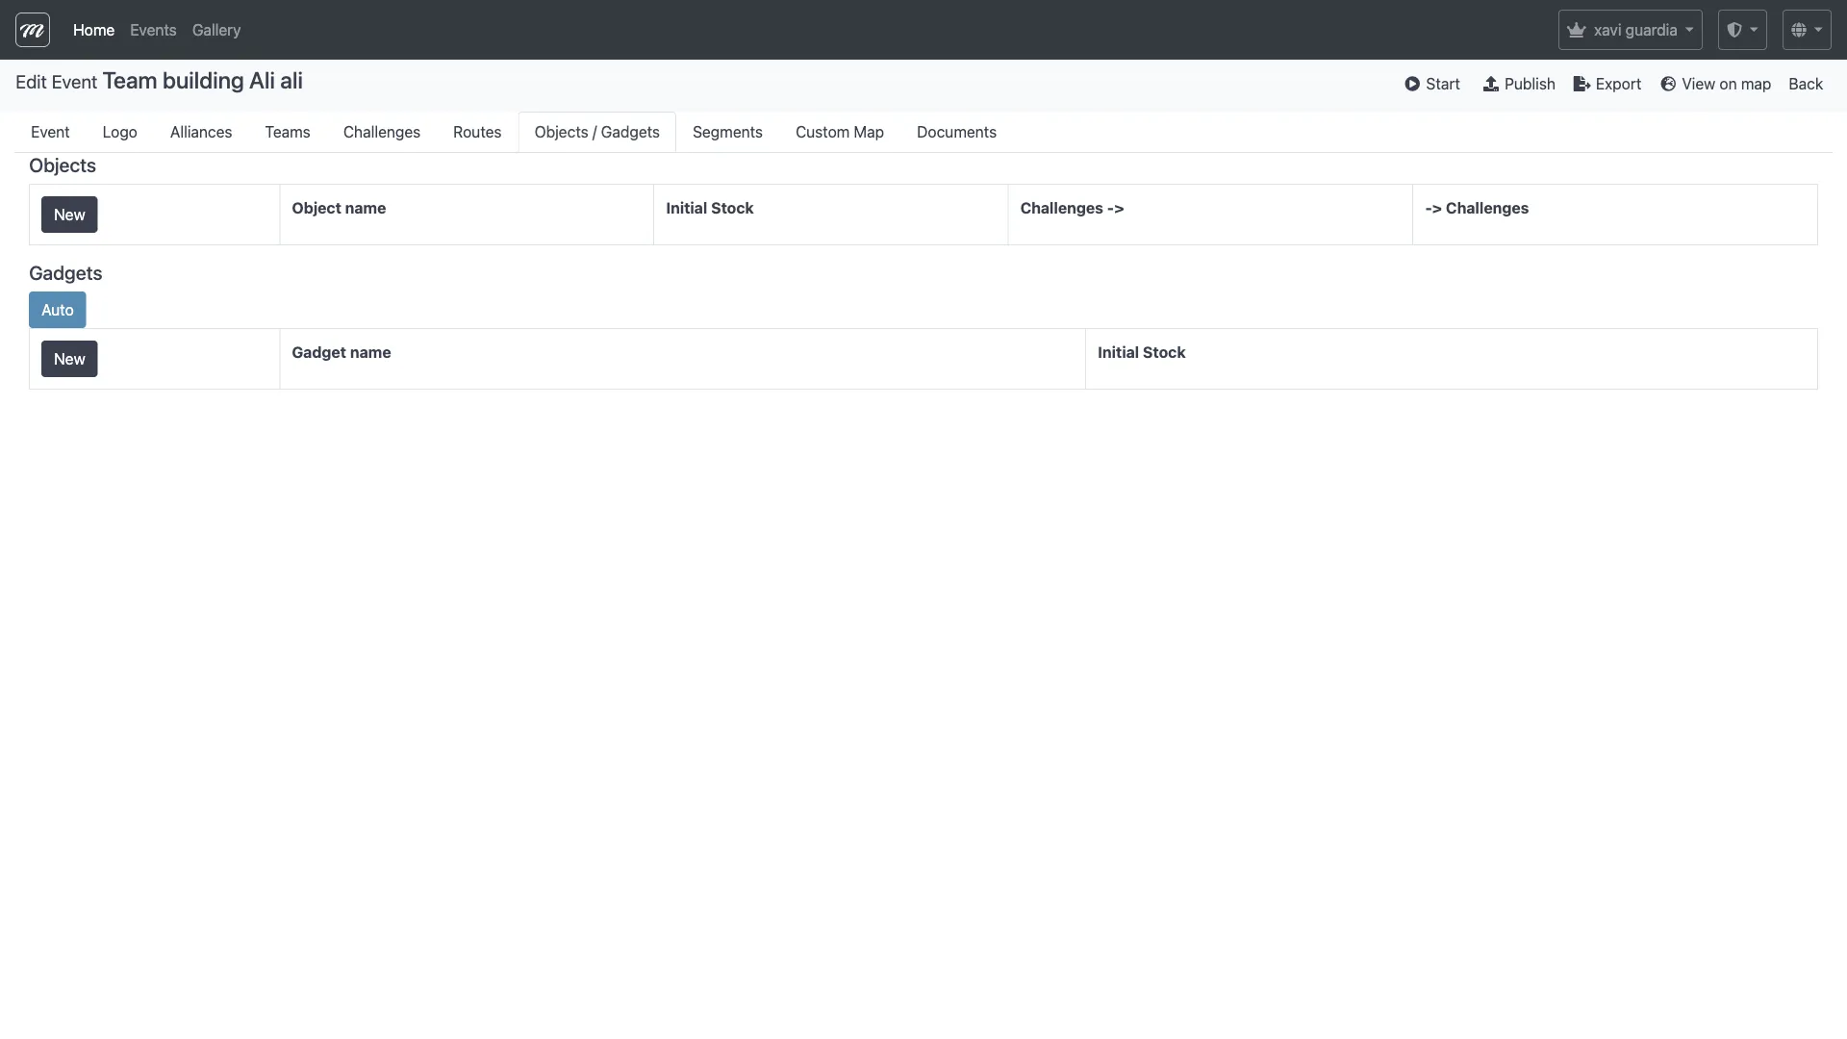The height and width of the screenshot is (1039, 1847).
Task: Open Events in the top navigation
Action: click(153, 30)
